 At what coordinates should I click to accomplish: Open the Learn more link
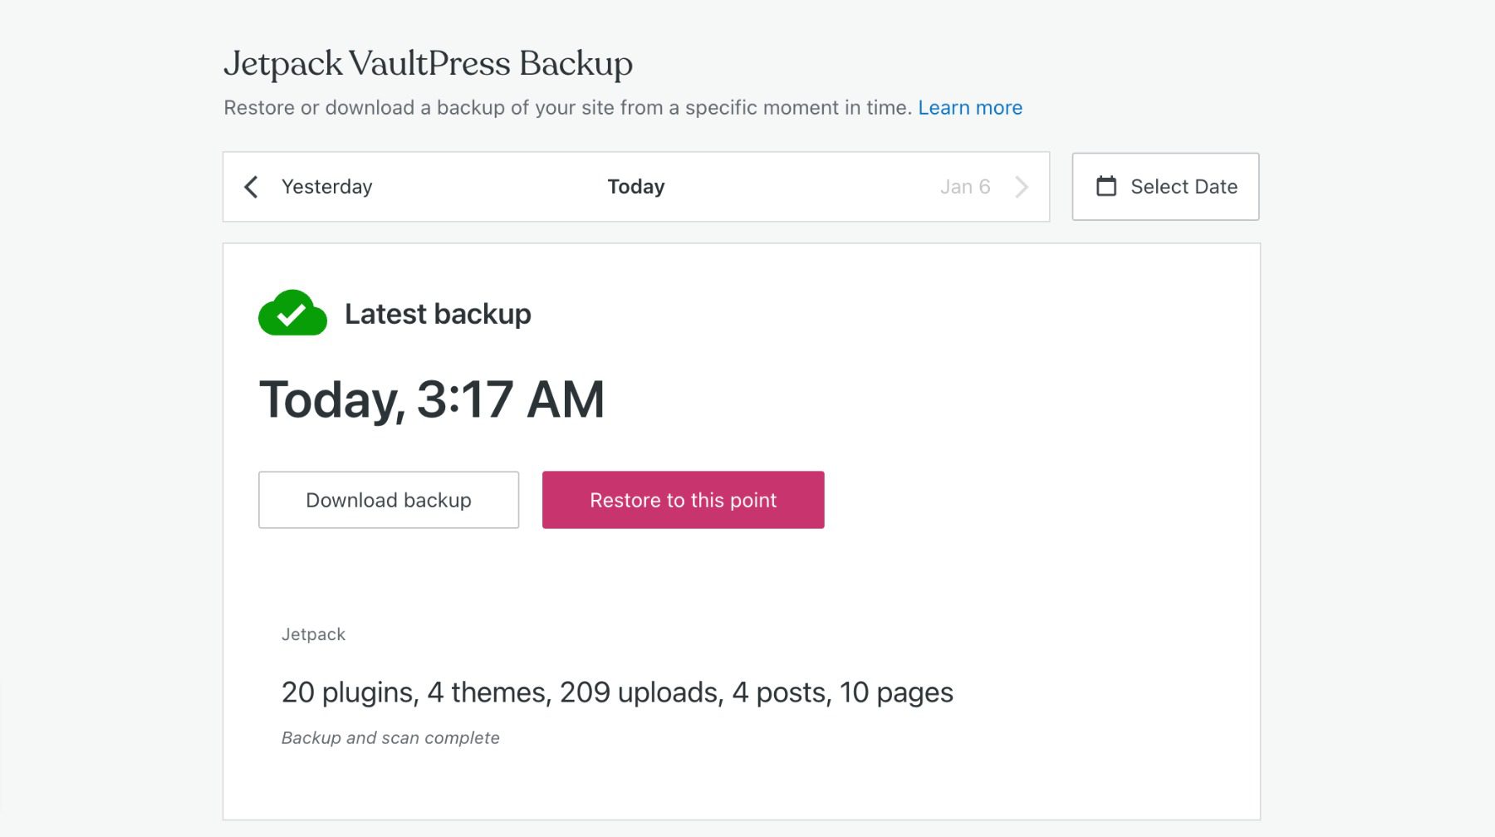[969, 107]
